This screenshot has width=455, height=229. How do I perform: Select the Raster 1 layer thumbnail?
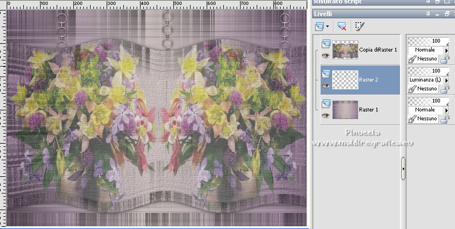(x=345, y=109)
